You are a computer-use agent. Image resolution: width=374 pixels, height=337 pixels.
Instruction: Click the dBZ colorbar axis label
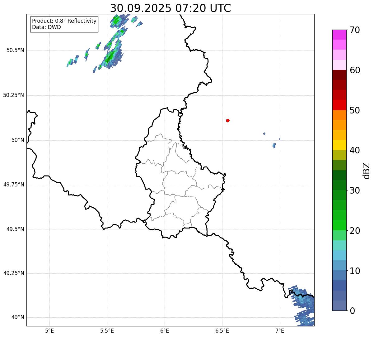(367, 170)
